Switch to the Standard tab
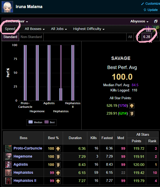Viewport: 160px width, 187px height. (x=10, y=37)
